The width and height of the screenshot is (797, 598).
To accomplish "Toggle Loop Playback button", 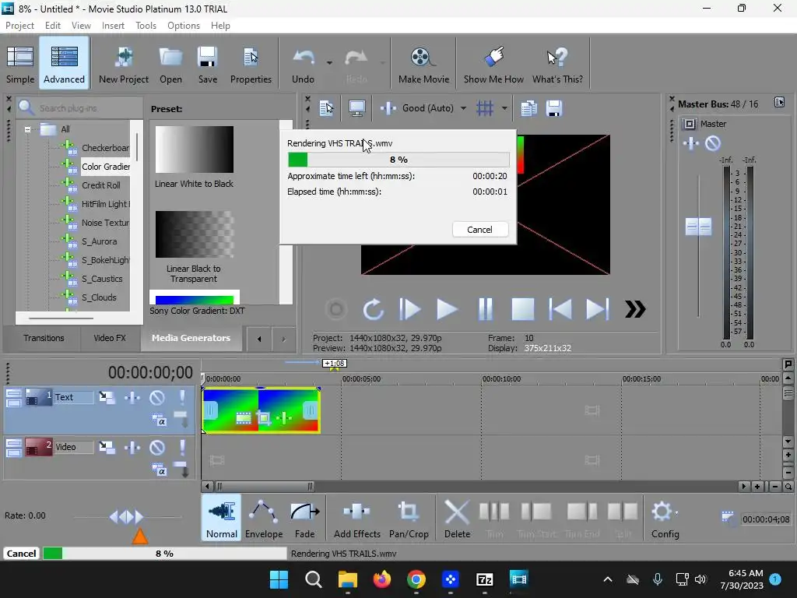I will pyautogui.click(x=373, y=309).
